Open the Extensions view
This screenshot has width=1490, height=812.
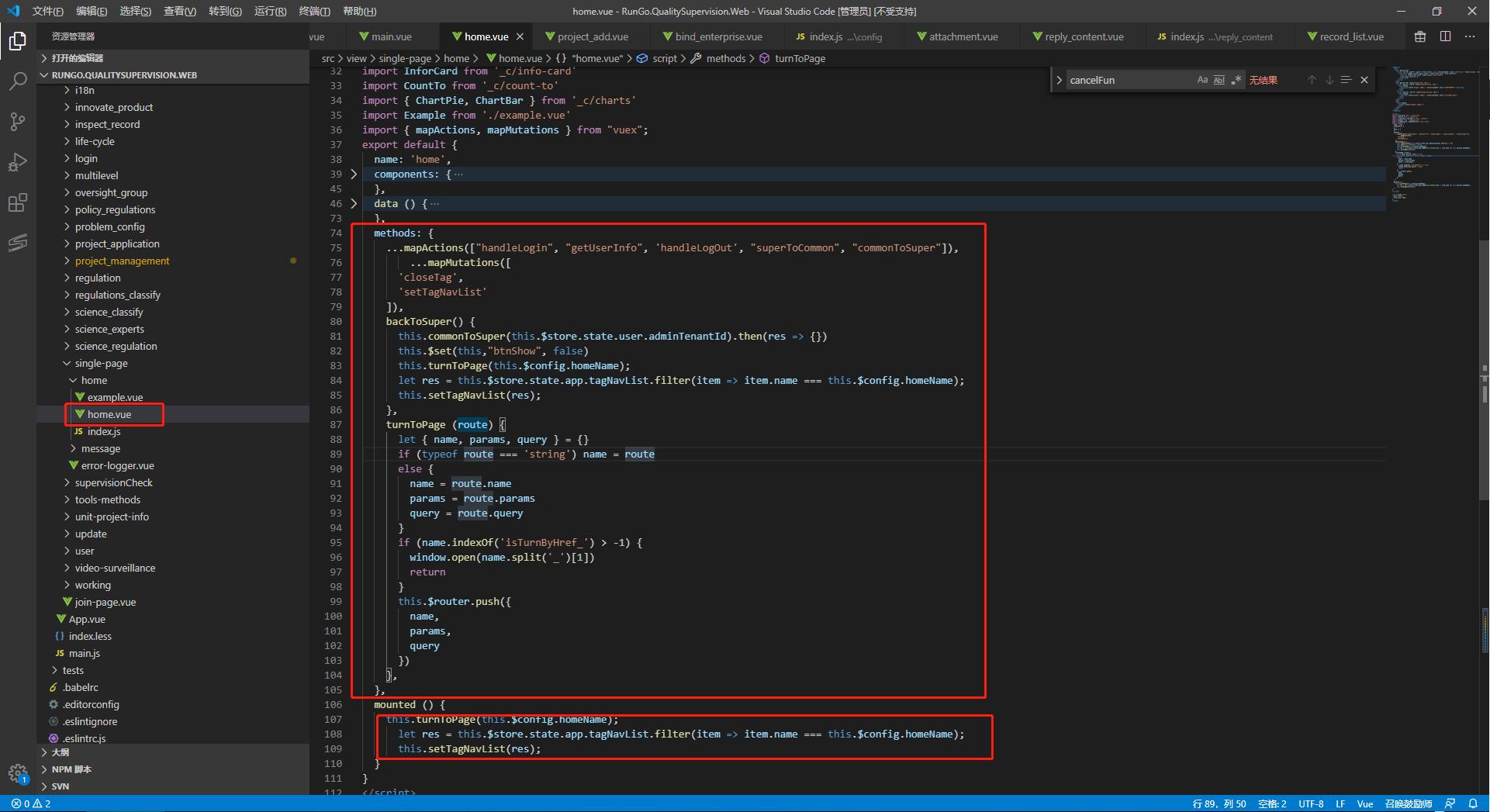(x=17, y=202)
